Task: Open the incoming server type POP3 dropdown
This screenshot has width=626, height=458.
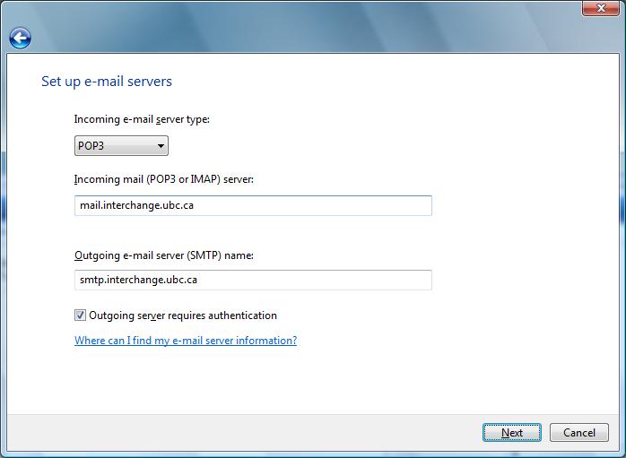Action: 120,146
